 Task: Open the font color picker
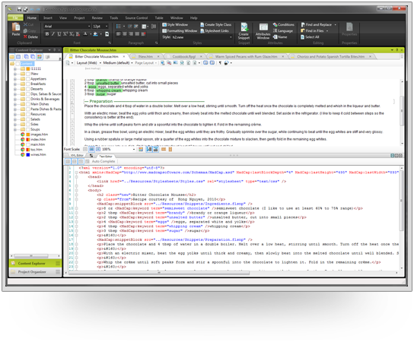click(85, 33)
